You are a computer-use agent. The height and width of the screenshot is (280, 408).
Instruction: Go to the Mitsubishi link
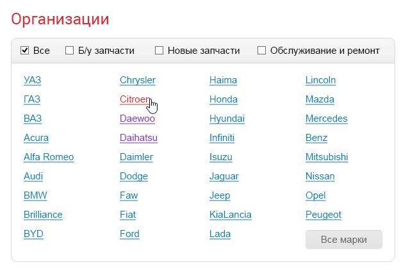tap(327, 157)
